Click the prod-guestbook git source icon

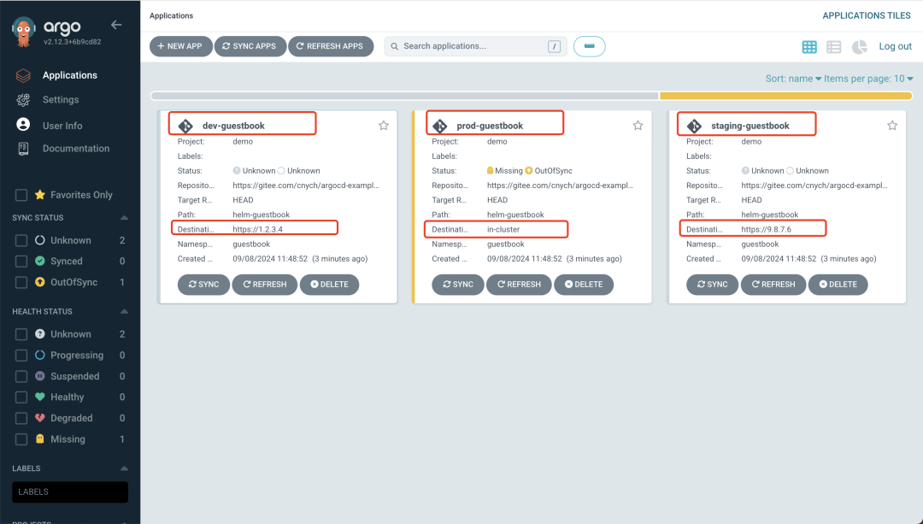pos(440,126)
